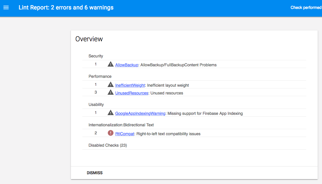Click the count 1 beside AllowBackup

pos(96,64)
